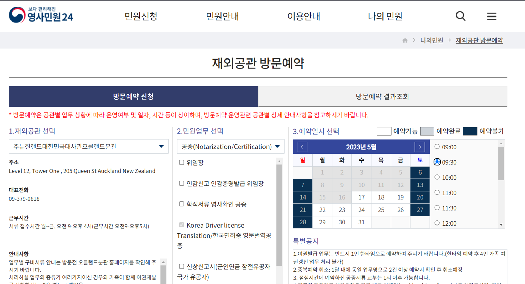Viewport: 525px width, 284px height.
Task: Open the hamburger menu icon
Action: (491, 16)
